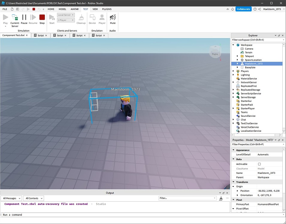The width and height of the screenshot is (286, 224).
Task: Stop the test session
Action: coord(42,19)
